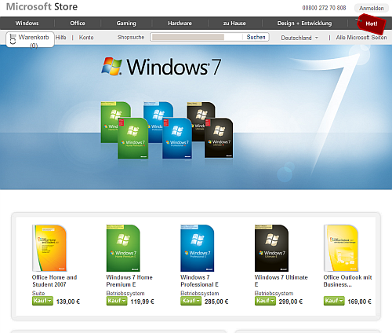Click the 285,00 € price

click(216, 302)
